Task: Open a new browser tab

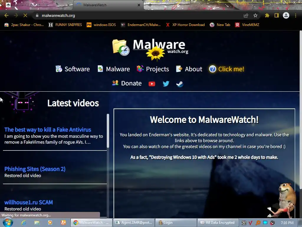Action: point(150,5)
